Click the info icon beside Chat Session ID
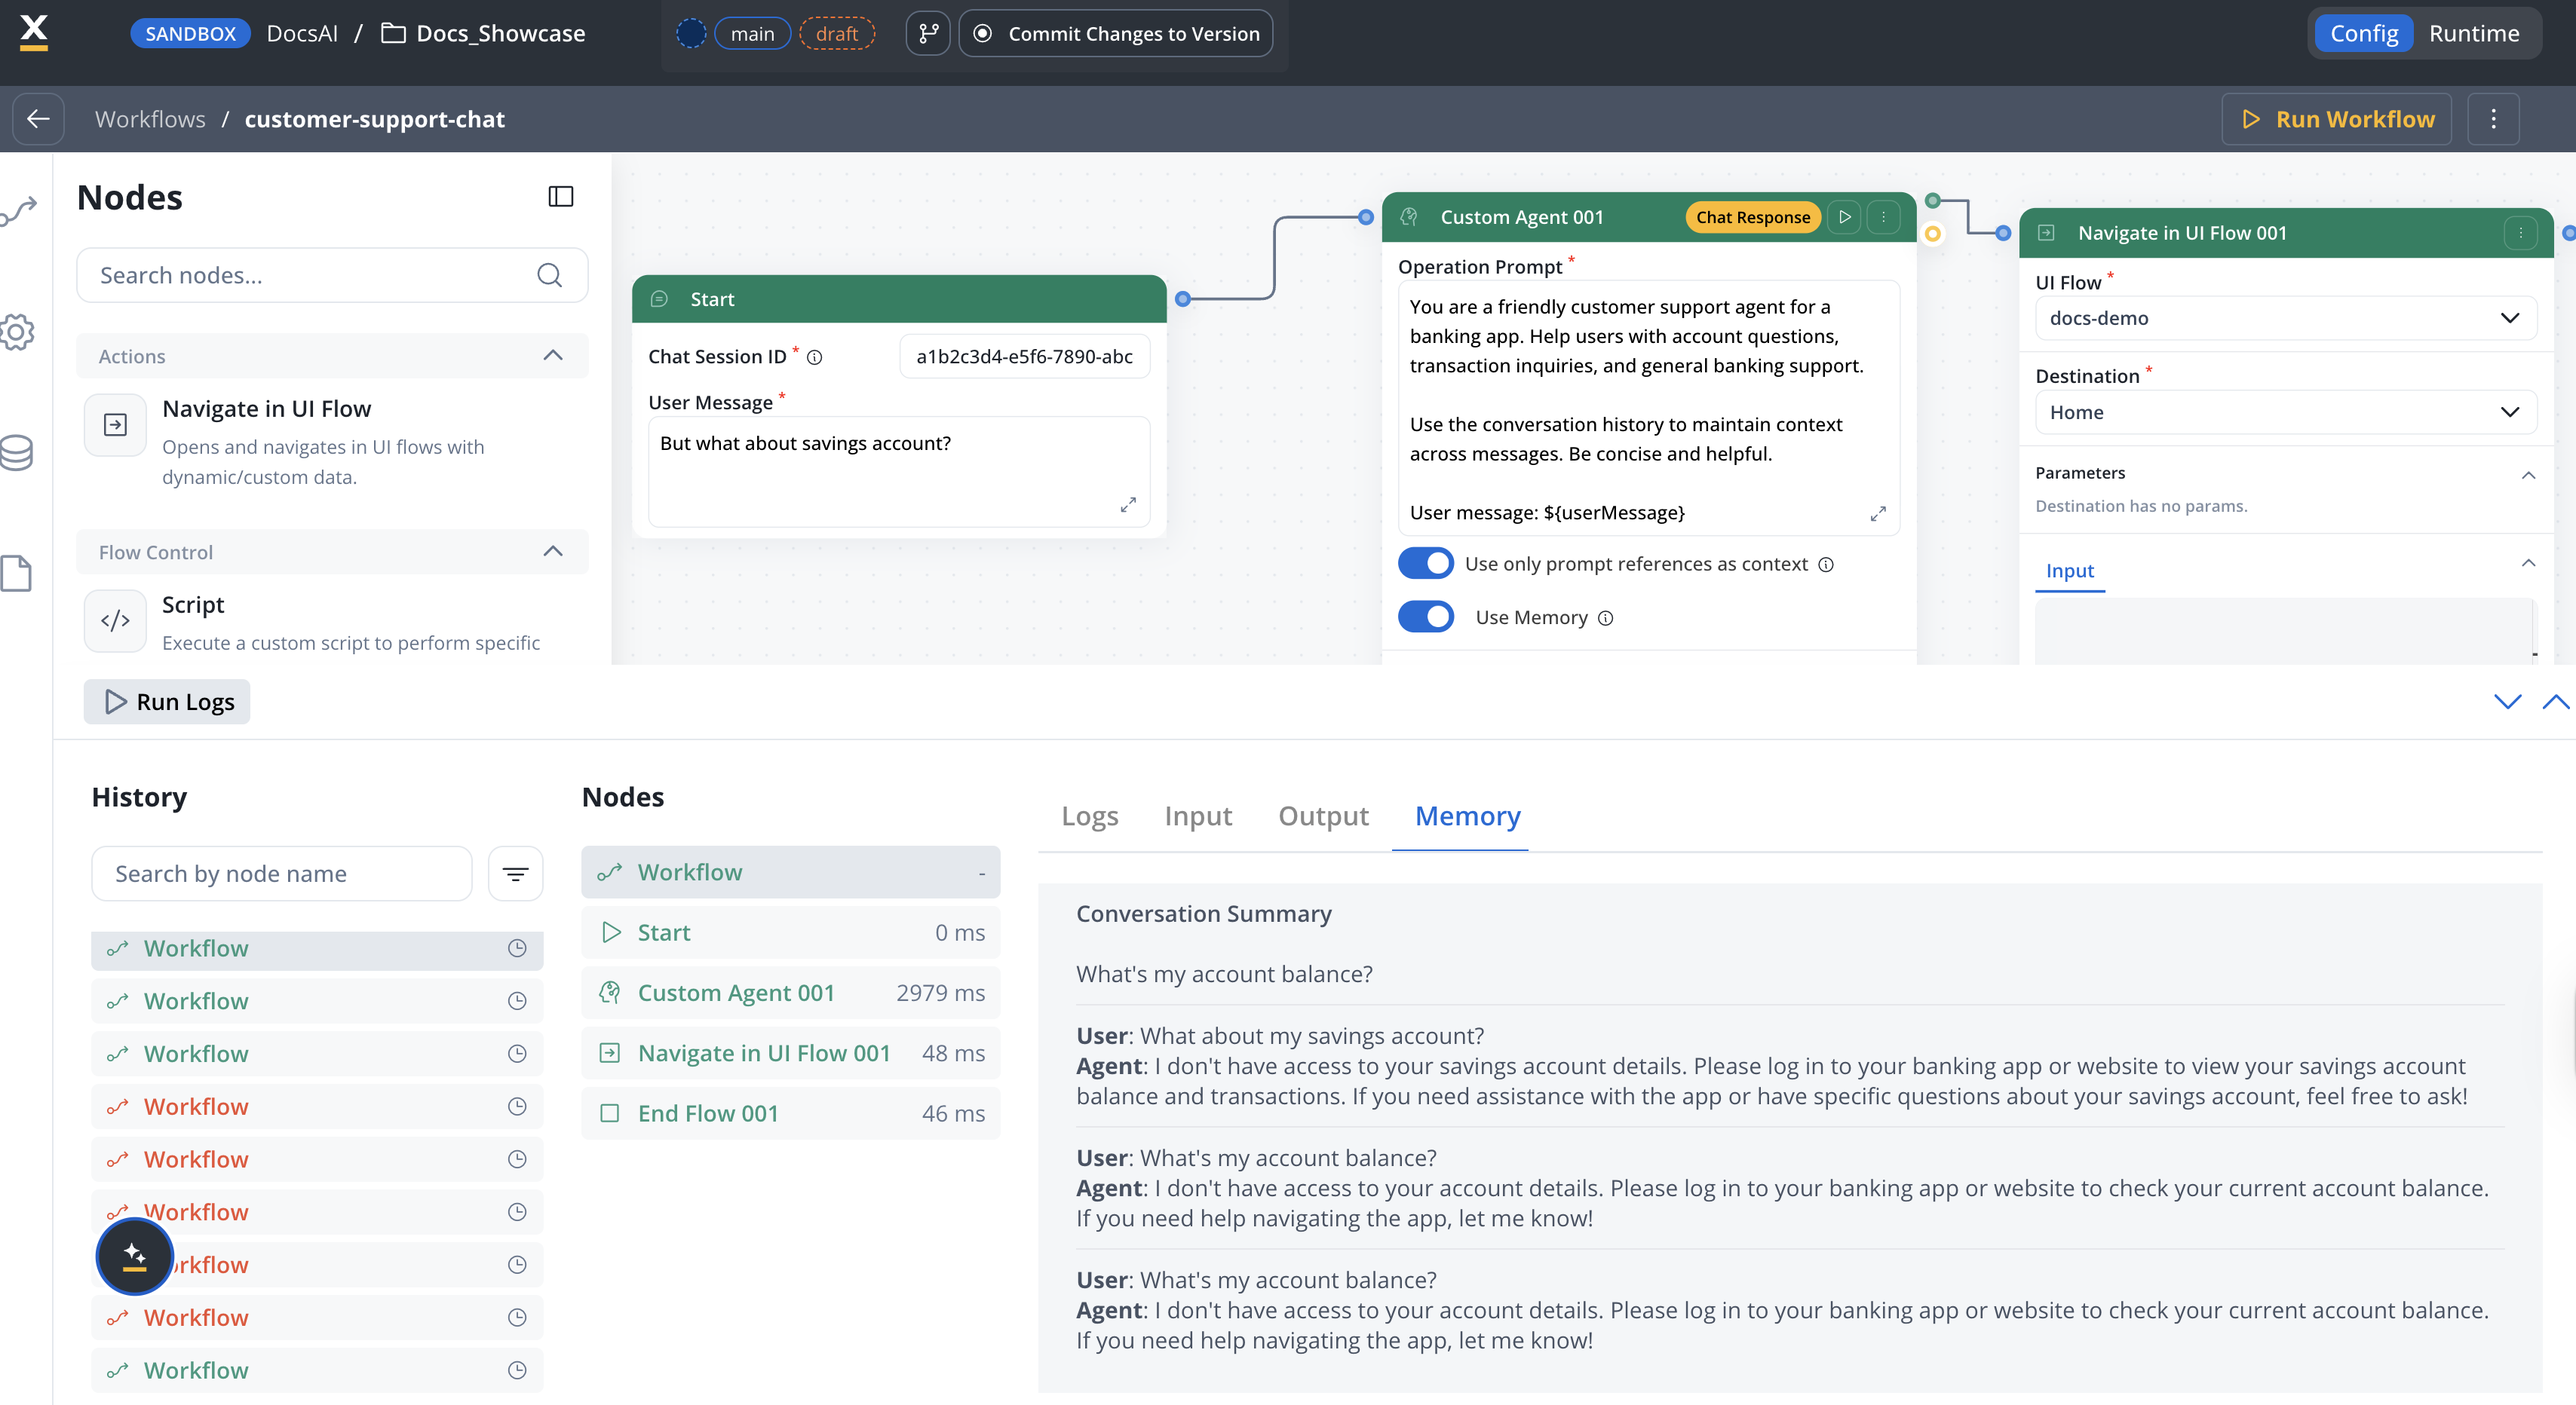This screenshot has height=1405, width=2576. coord(815,357)
